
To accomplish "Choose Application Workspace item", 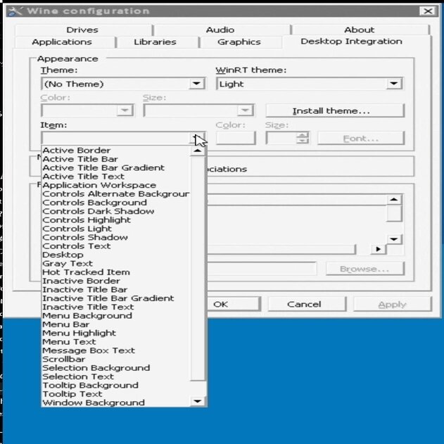I will click(116, 185).
